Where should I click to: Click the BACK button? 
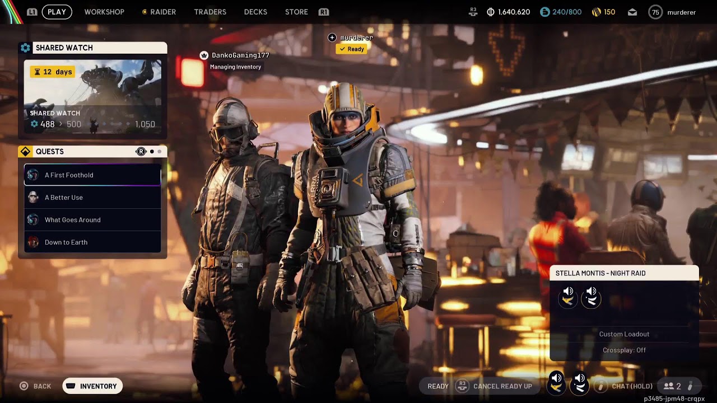[42, 386]
